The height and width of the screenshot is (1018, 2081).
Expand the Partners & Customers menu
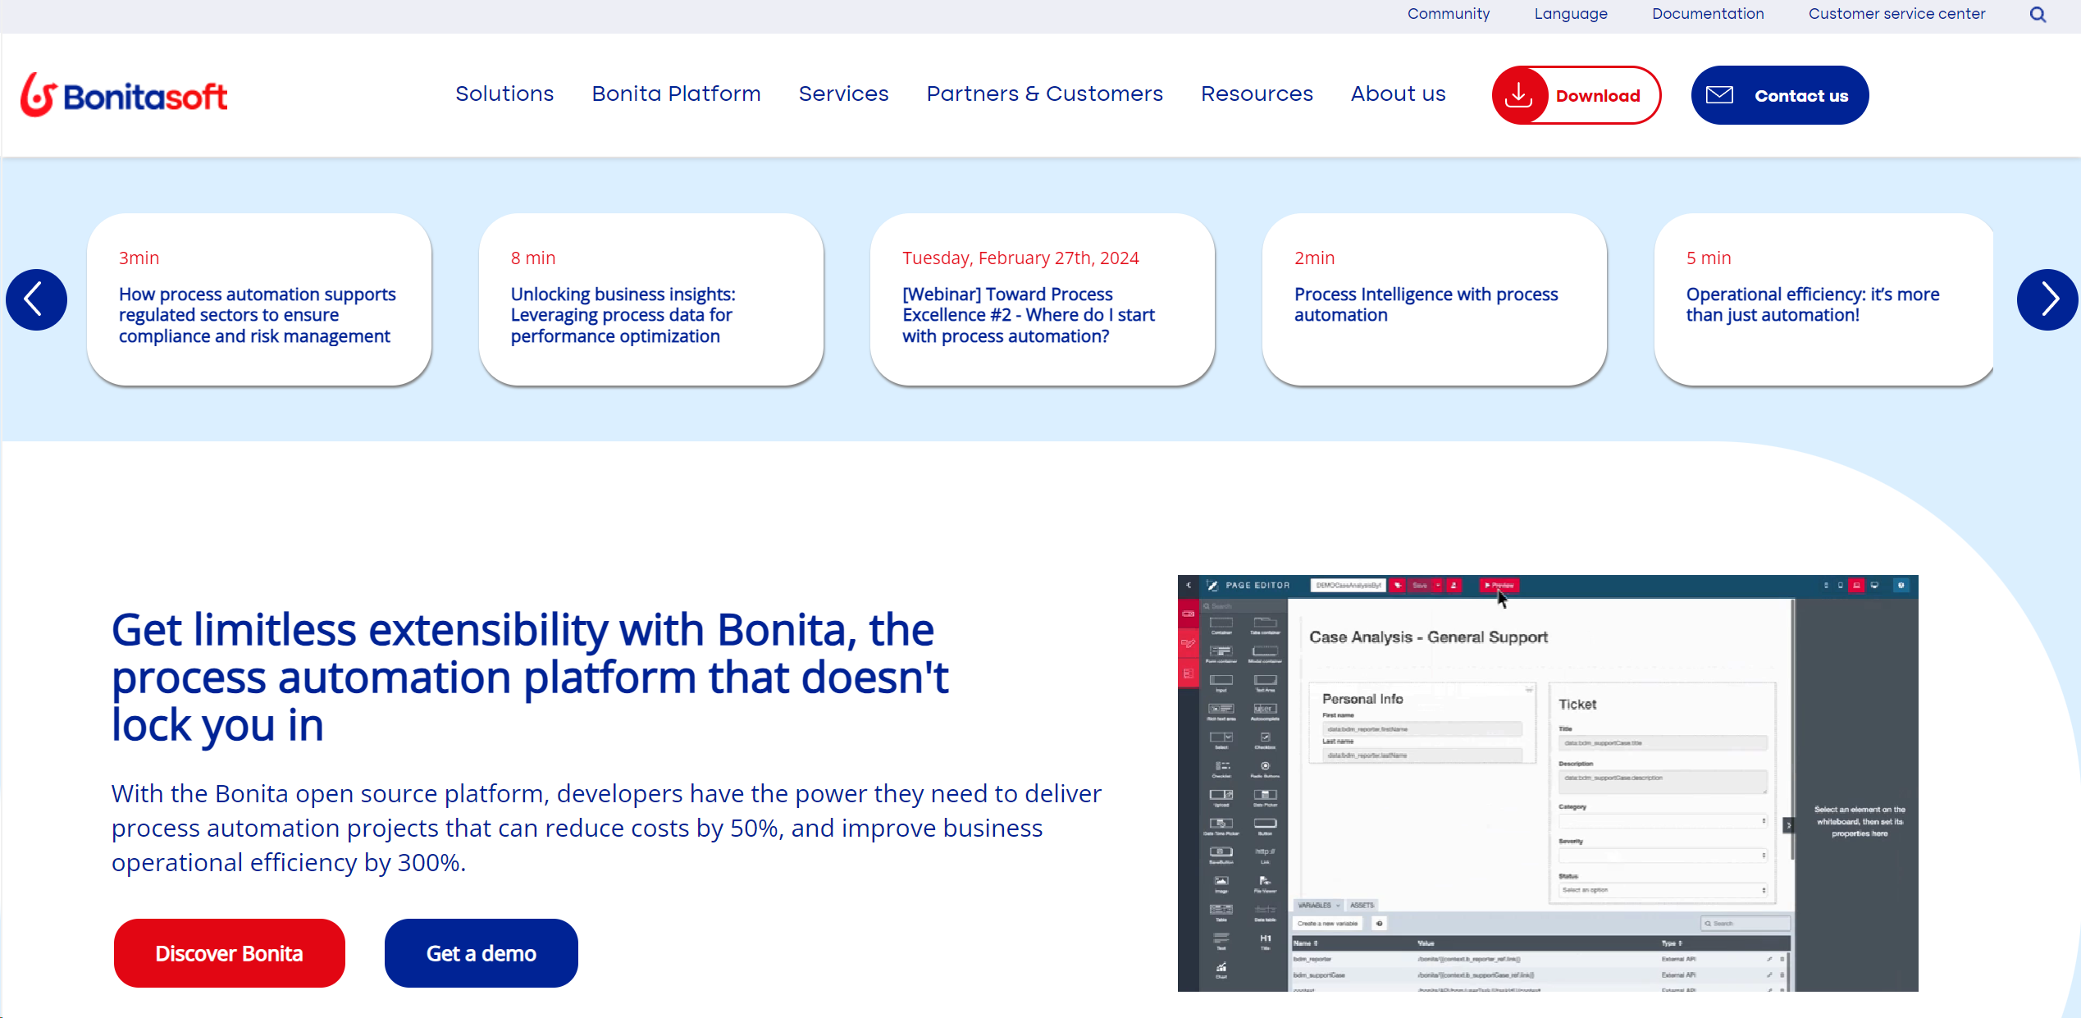pos(1044,93)
